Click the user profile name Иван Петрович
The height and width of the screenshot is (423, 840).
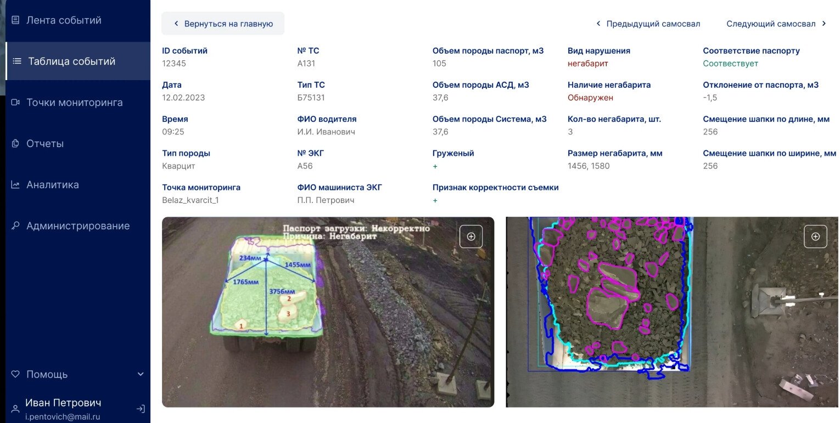coord(63,403)
